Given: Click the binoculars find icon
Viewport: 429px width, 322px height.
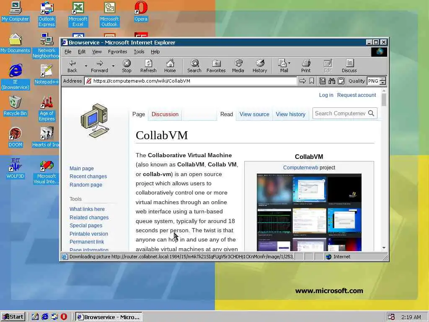Looking at the screenshot, I should pyautogui.click(x=332, y=81).
